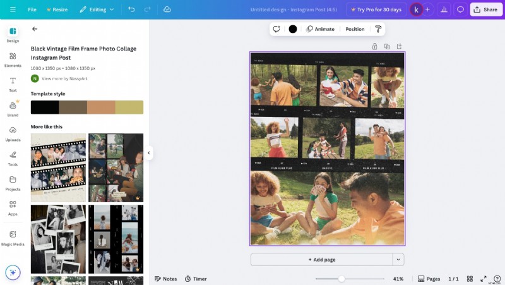Open the 41% zoom level menu

(x=398, y=279)
